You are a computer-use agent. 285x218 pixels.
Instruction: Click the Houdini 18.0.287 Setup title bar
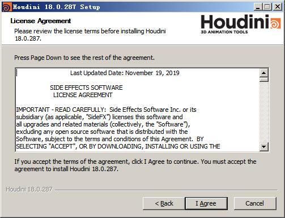coord(132,7)
